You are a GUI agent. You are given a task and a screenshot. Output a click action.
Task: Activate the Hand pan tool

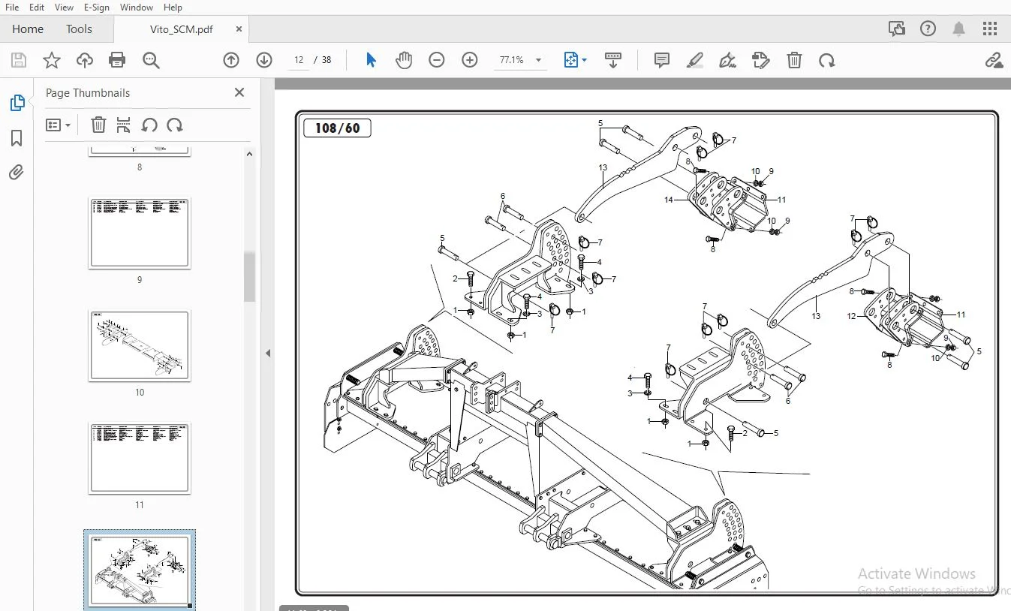pos(404,60)
